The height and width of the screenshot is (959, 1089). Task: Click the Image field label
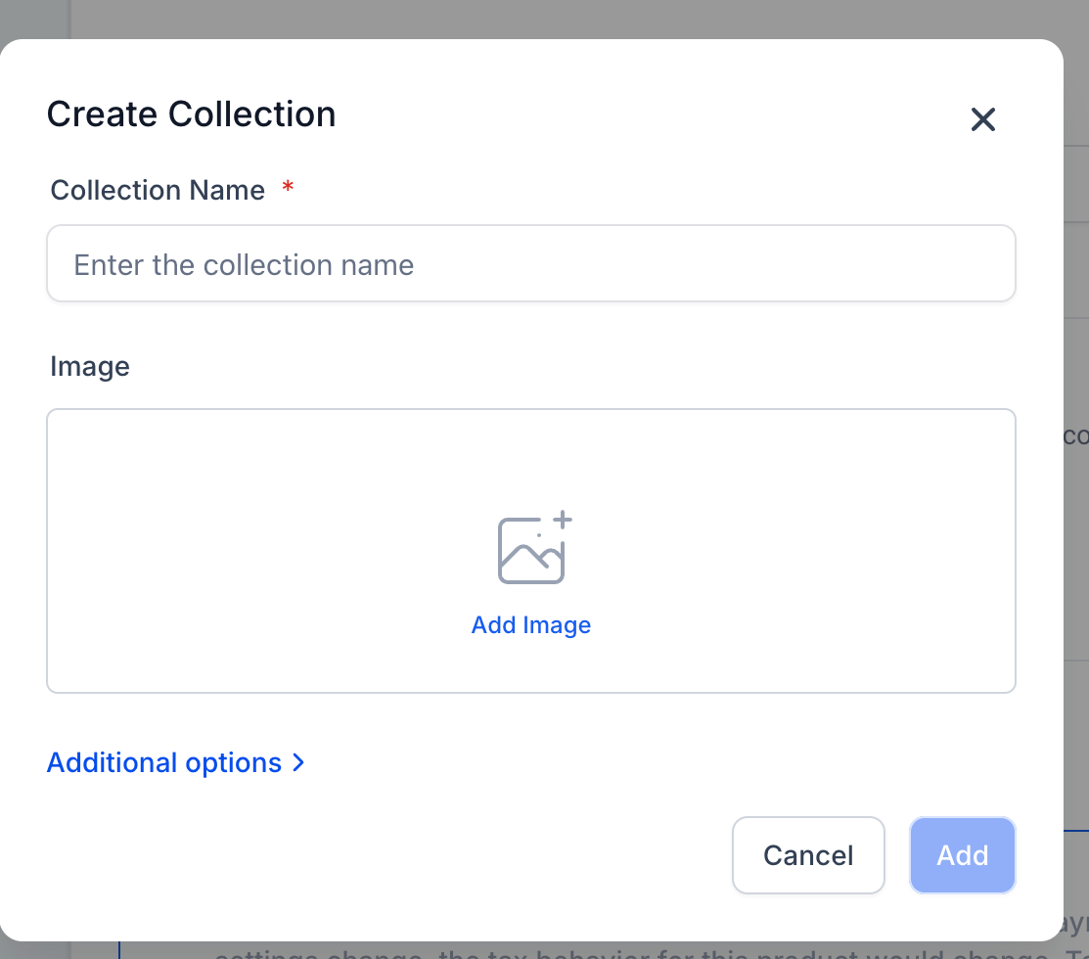(90, 366)
